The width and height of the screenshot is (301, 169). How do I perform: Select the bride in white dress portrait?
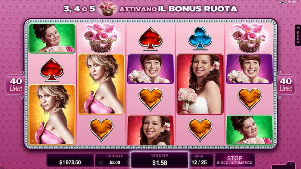pos(200,84)
